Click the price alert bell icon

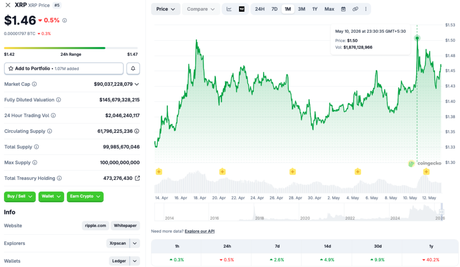133,69
